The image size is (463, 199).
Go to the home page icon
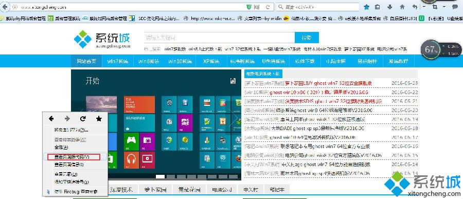pyautogui.click(x=402, y=7)
